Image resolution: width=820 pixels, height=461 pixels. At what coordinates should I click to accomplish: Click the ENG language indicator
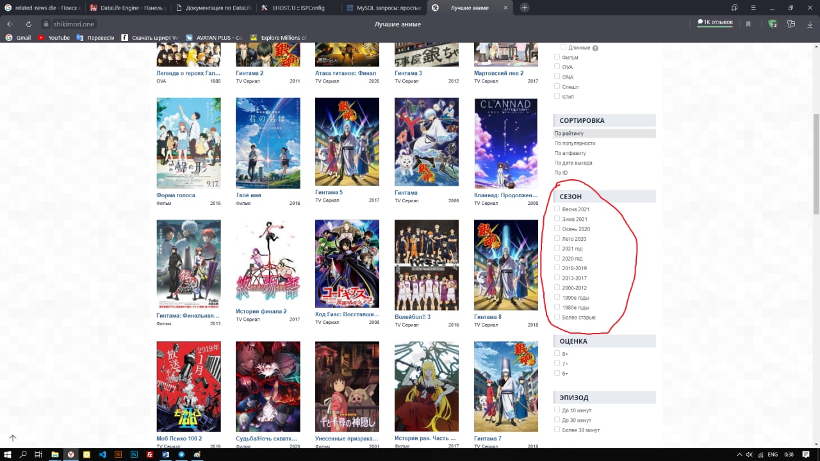click(773, 455)
